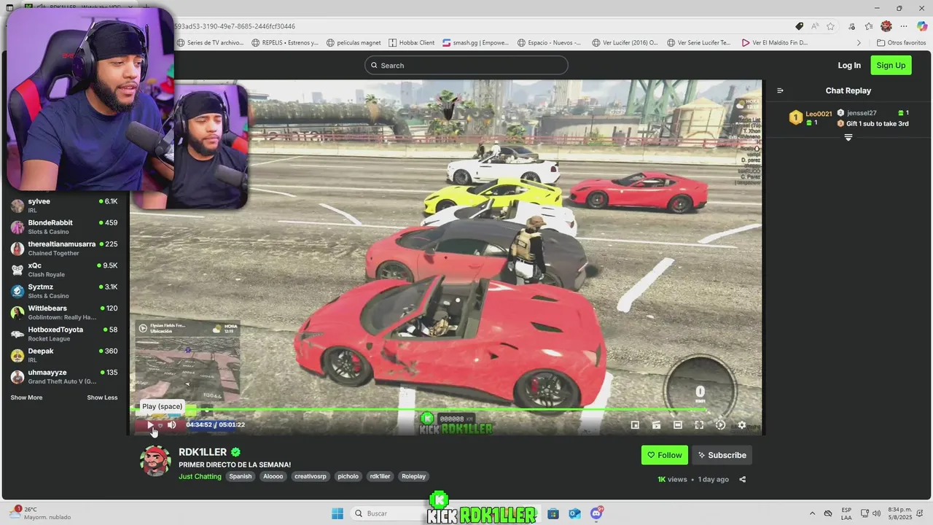
Task: Share the video using the share icon
Action: coord(742,479)
